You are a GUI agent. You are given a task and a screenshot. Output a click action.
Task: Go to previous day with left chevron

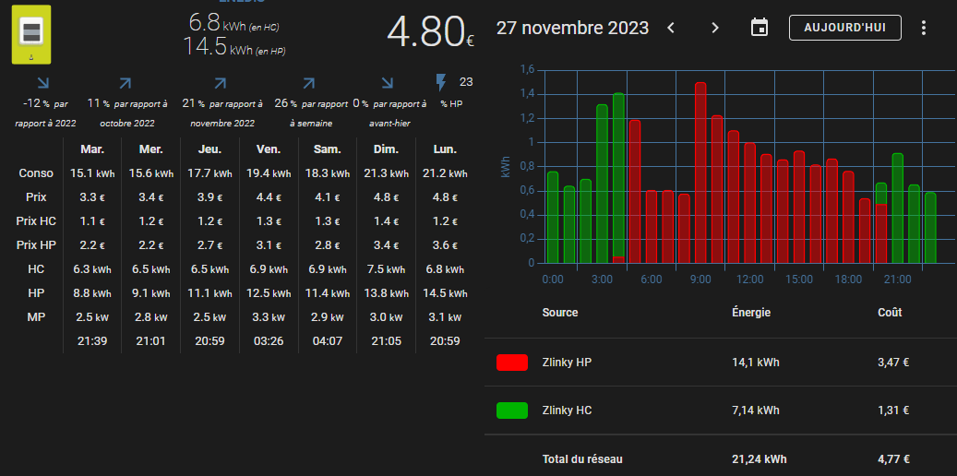(x=671, y=28)
